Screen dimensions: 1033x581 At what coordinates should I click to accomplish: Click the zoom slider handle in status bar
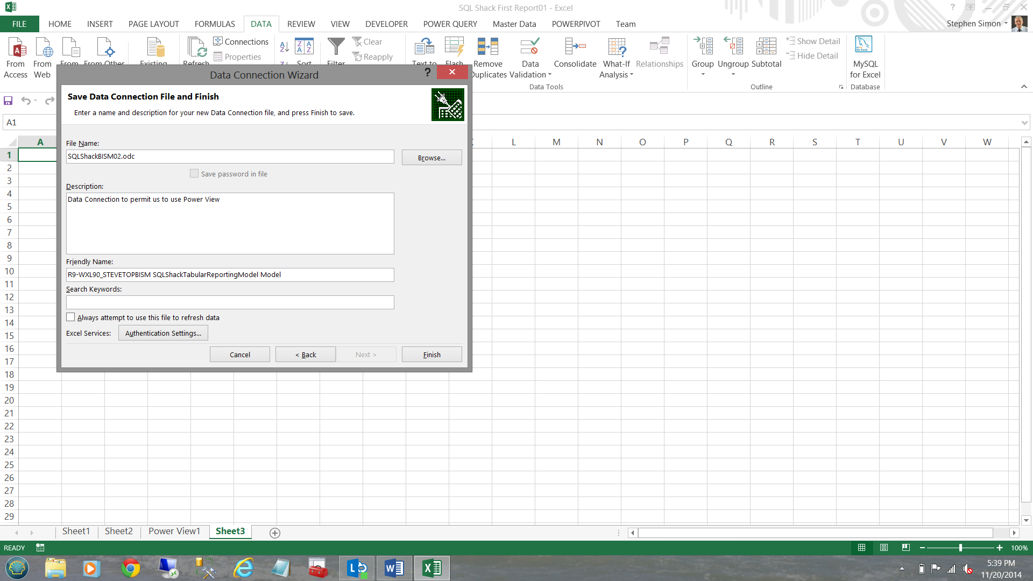[x=960, y=548]
